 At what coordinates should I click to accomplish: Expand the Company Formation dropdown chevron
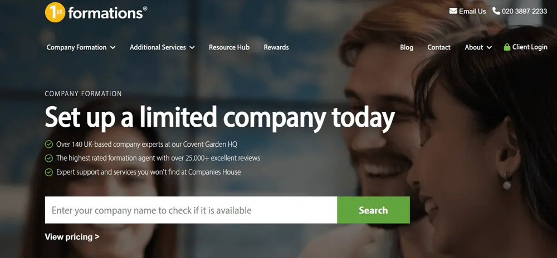click(x=113, y=47)
